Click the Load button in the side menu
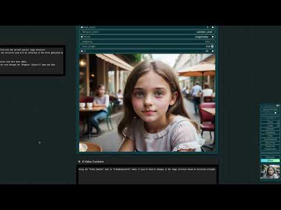281x210 pixels. [270, 125]
